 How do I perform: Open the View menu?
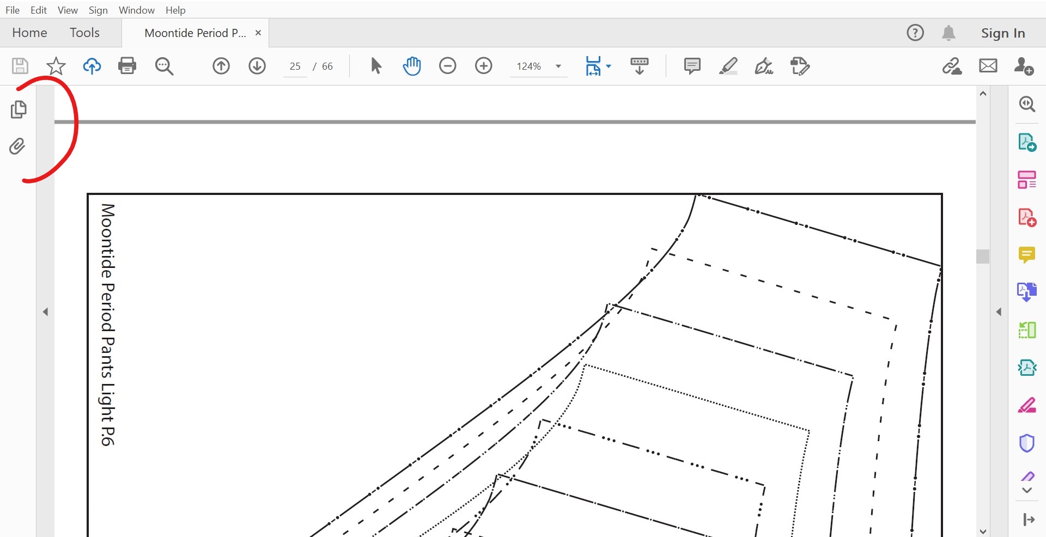(67, 10)
